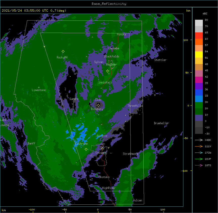Click the yellow diamond marker above Calgary label

(102, 149)
